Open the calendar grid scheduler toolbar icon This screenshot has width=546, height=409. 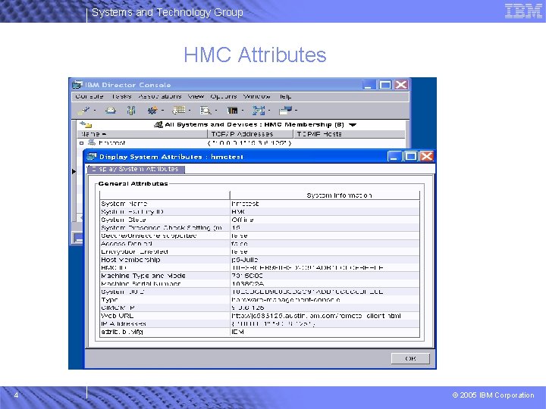[179, 111]
